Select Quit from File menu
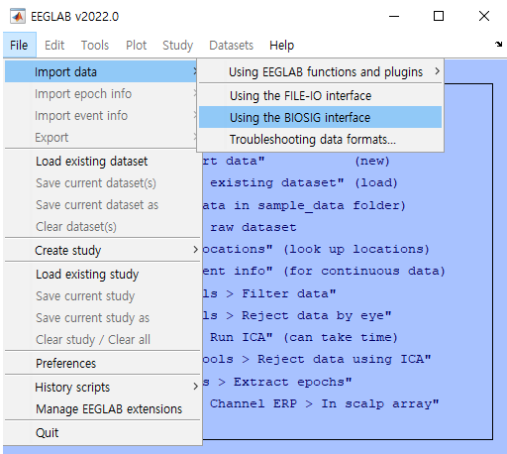 coord(102,433)
